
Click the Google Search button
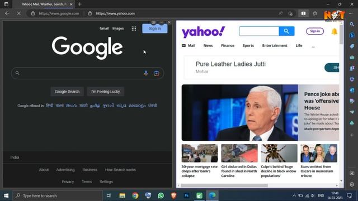click(67, 92)
